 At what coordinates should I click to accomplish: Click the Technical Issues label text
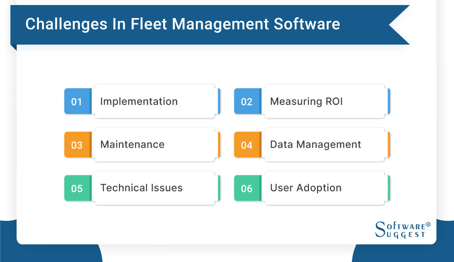140,188
